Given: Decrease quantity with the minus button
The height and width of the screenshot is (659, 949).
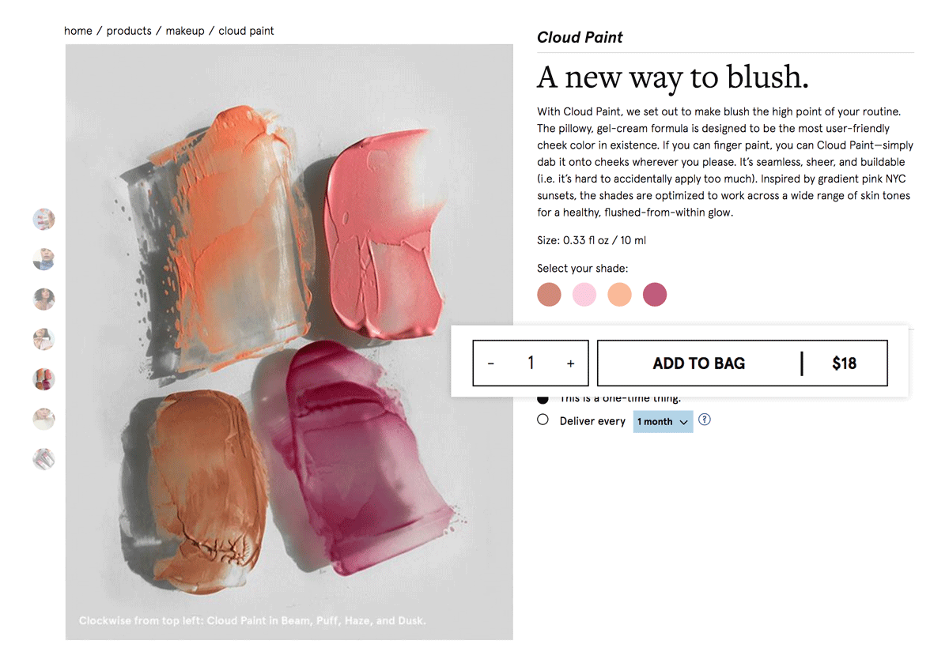Looking at the screenshot, I should coord(491,363).
